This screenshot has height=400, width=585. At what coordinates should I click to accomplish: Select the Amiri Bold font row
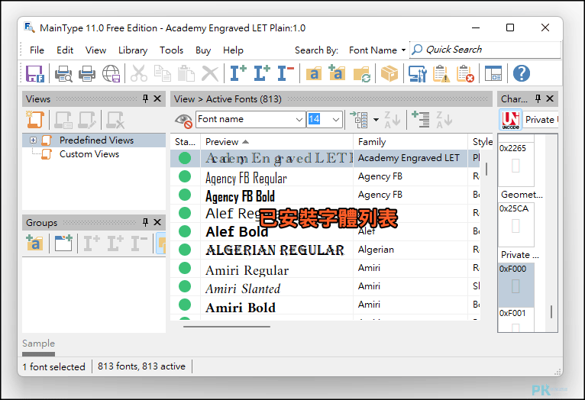325,305
